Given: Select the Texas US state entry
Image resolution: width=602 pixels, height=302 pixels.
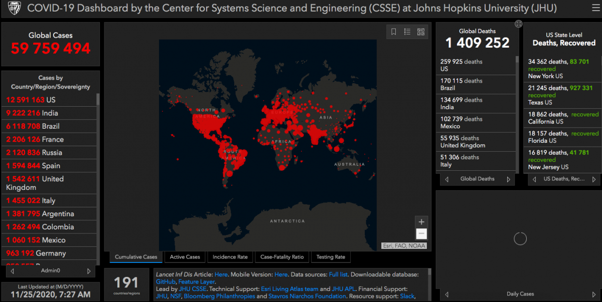Looking at the screenshot, I should [563, 95].
